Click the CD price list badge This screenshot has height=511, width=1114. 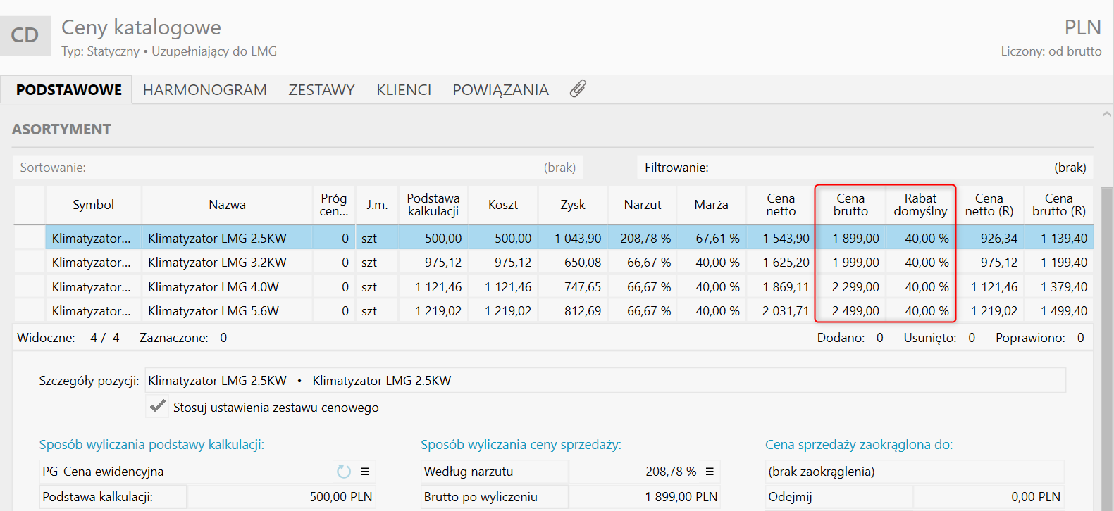pyautogui.click(x=25, y=35)
